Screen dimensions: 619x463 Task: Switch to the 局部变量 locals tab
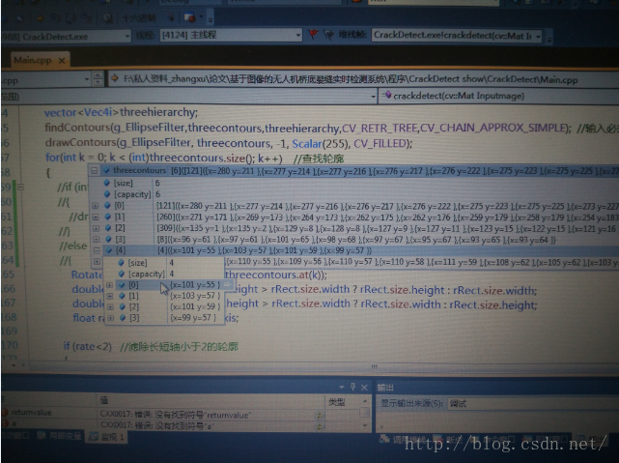click(x=59, y=436)
